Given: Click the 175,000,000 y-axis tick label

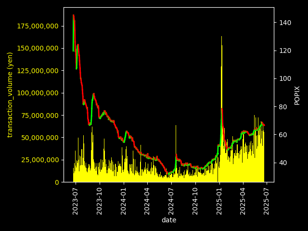Looking at the screenshot, I should (x=38, y=26).
